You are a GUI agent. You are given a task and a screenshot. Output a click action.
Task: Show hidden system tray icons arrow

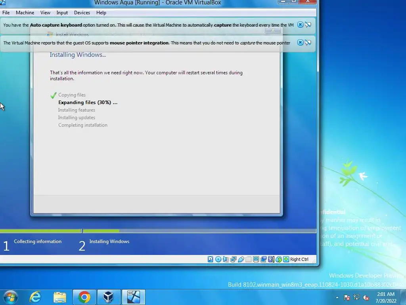[337, 297]
